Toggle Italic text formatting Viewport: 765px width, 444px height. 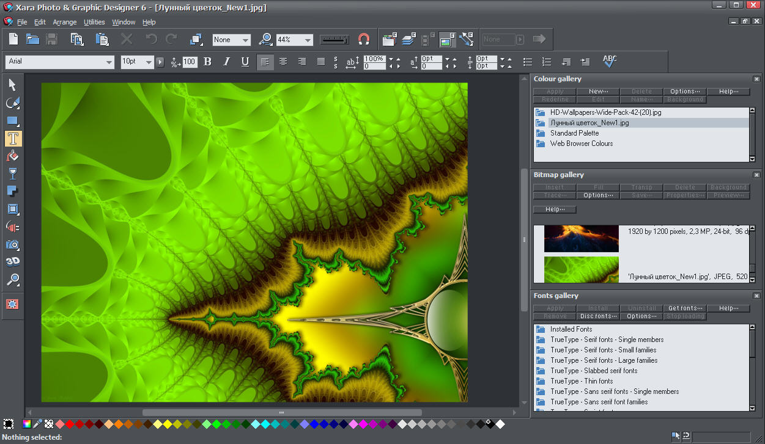click(226, 62)
